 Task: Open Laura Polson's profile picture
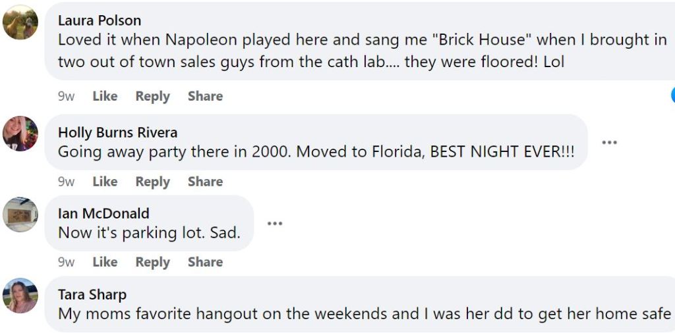[x=20, y=22]
